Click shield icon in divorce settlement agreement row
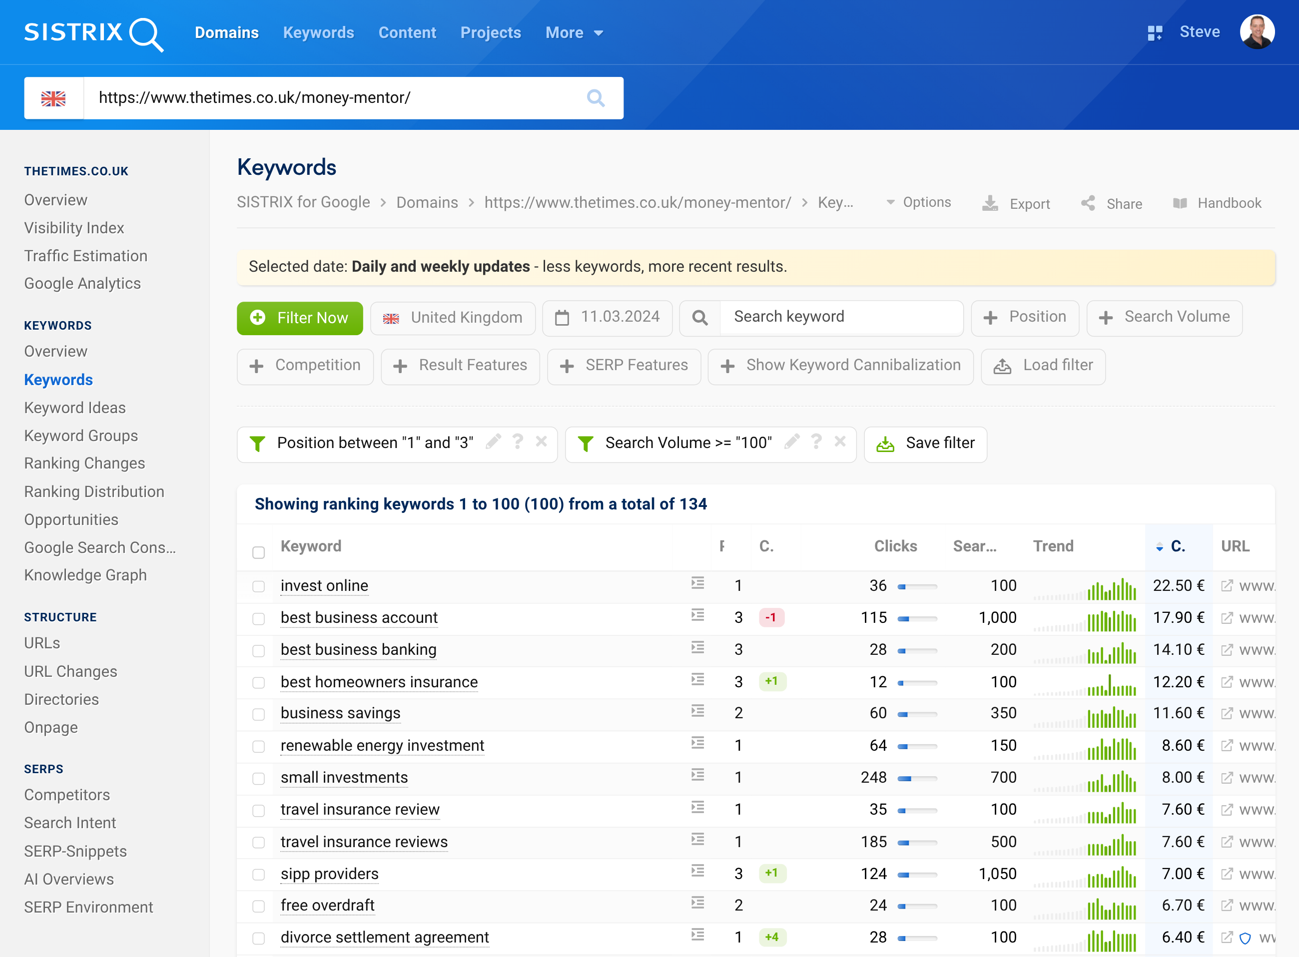1299x957 pixels. tap(1245, 938)
